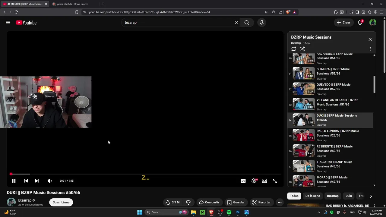Open playlist three-dot options menu
The image size is (386, 217).
tap(370, 49)
